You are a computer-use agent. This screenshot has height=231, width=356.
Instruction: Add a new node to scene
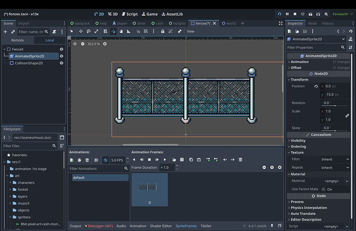[x=6, y=32]
